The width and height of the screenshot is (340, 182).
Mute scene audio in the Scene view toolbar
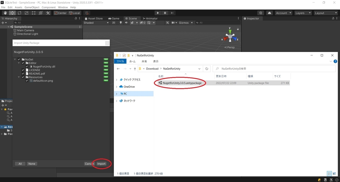click(x=126, y=23)
